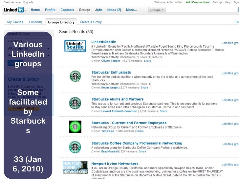The image size is (239, 179).
Task: Expand the More... menu
Action: point(131,10)
